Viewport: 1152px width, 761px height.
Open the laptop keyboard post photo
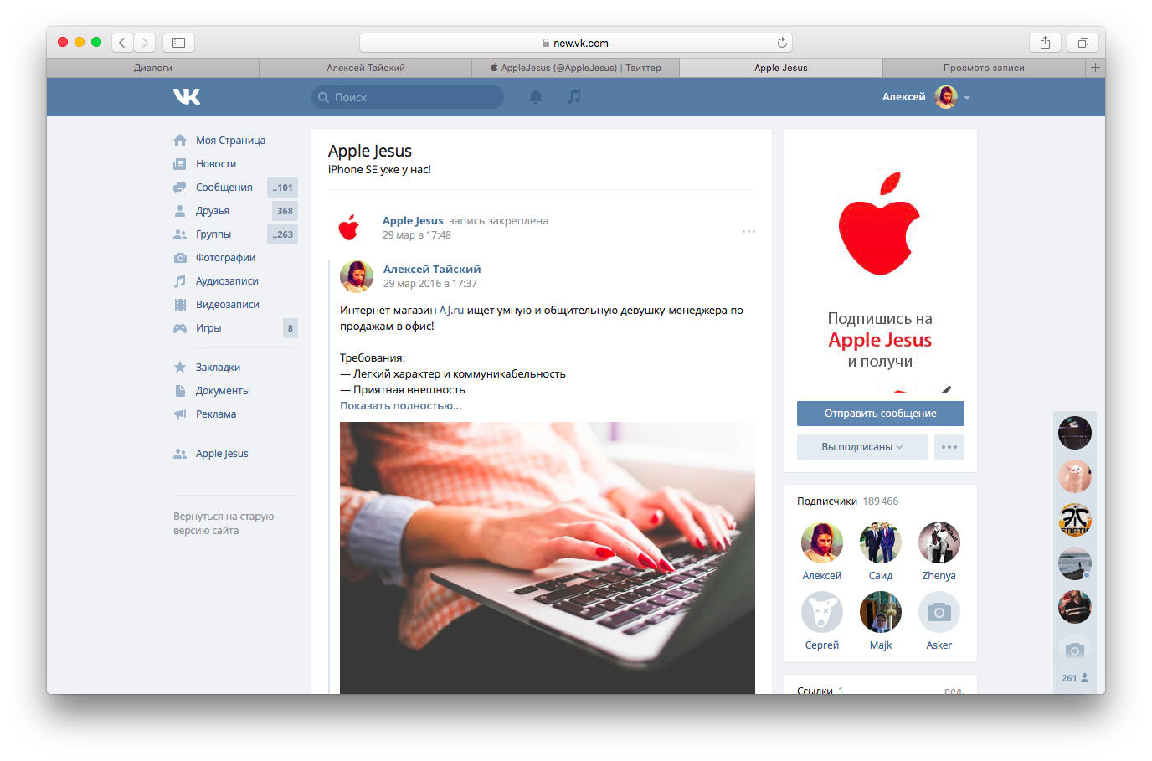point(548,558)
